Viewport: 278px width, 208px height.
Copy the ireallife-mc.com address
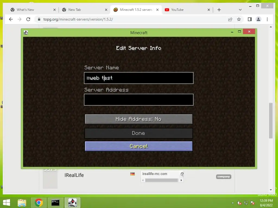tap(182, 174)
